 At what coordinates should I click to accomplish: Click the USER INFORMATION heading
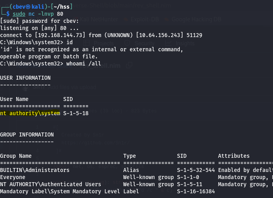[x=25, y=78]
